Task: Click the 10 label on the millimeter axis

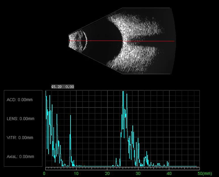Action: (x=76, y=173)
